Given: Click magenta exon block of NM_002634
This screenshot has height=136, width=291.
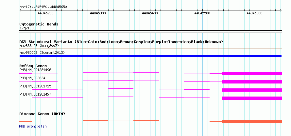Looking at the screenshot, I should coord(252,82).
